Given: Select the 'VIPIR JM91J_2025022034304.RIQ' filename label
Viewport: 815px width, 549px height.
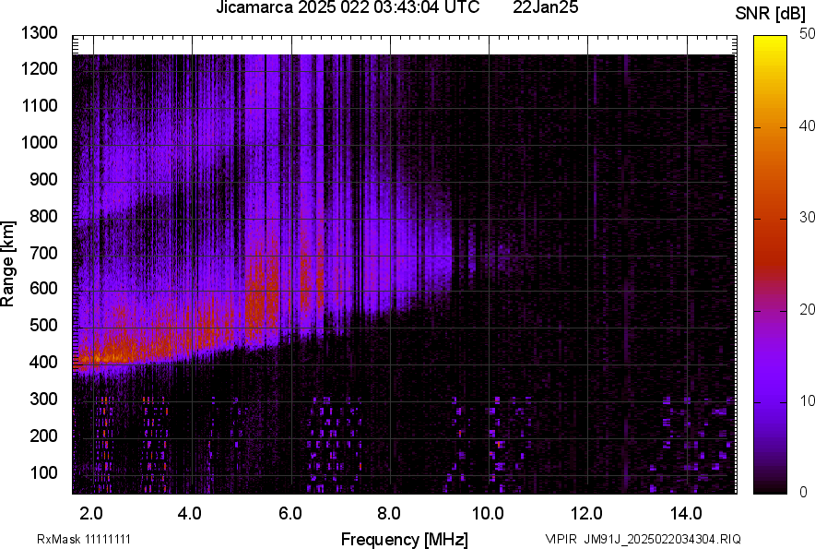Looking at the screenshot, I should tap(643, 539).
